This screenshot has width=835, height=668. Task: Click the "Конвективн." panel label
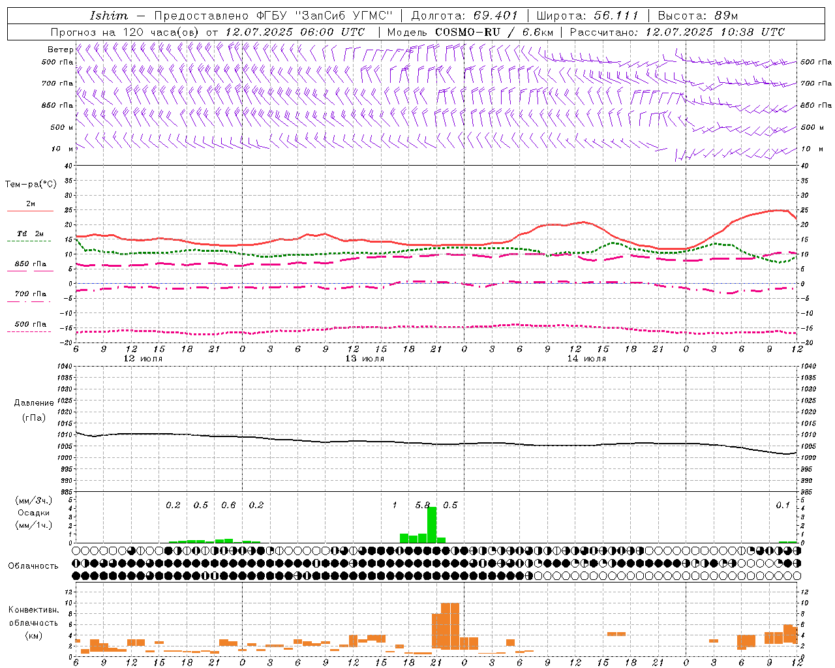point(33,610)
